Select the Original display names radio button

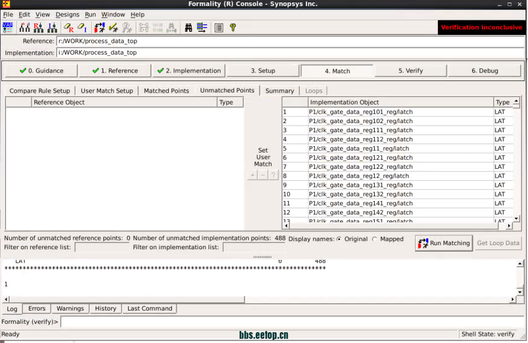point(339,239)
